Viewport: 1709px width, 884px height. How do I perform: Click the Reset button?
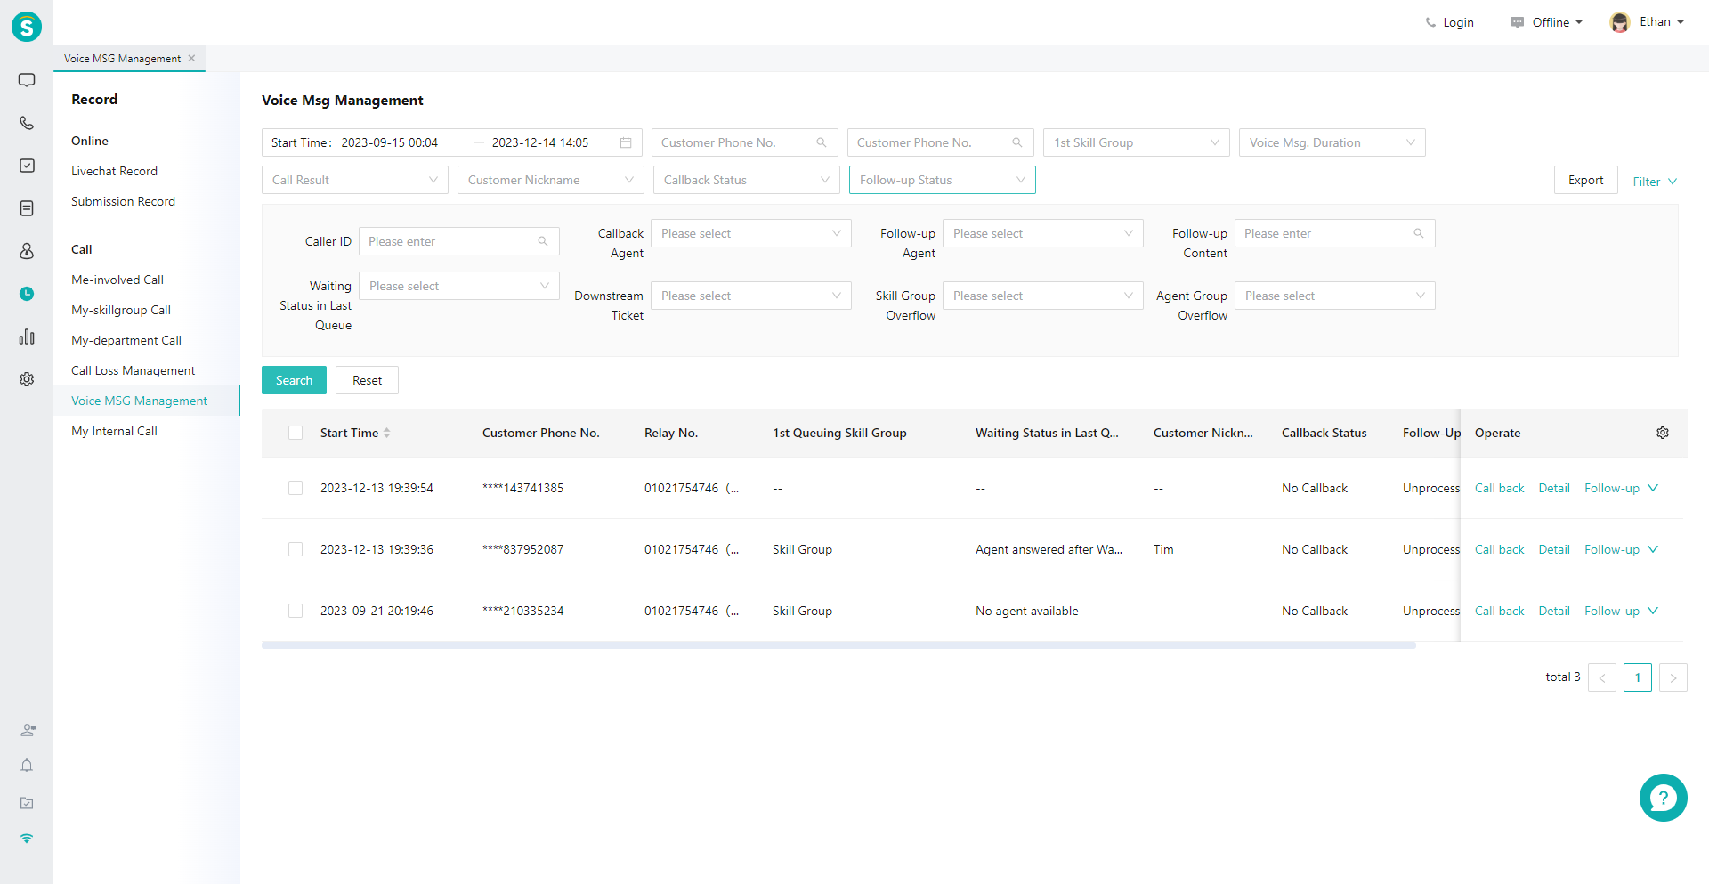click(367, 380)
